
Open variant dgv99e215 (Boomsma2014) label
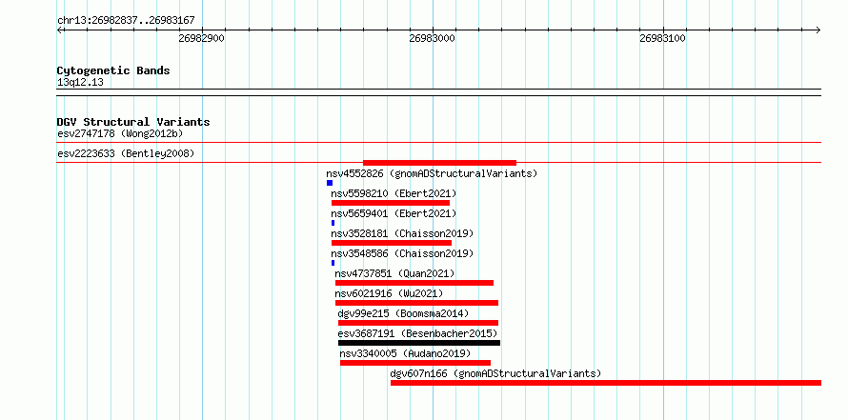click(403, 313)
